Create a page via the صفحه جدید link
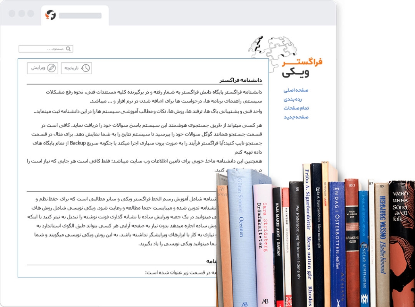The height and width of the screenshot is (307, 415). [296, 117]
